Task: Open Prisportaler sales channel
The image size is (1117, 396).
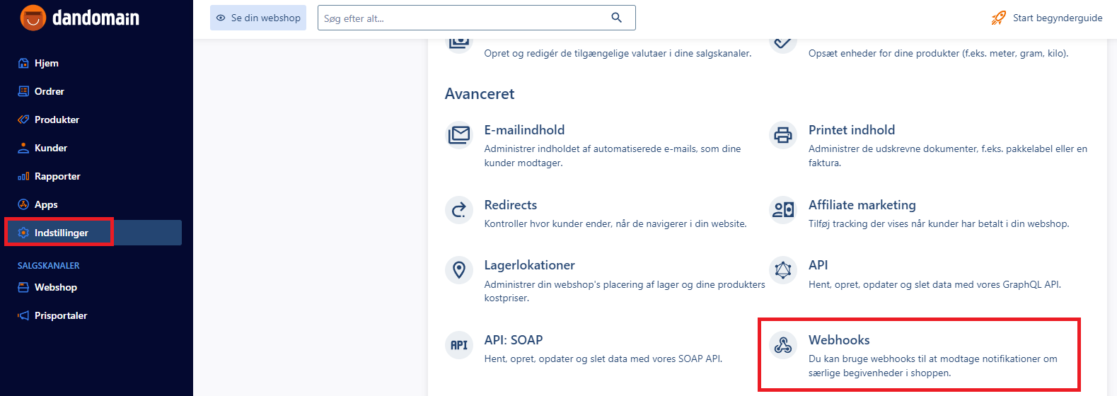Action: click(61, 315)
